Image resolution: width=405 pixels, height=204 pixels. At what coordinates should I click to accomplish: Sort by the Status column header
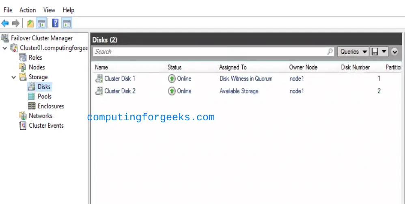point(174,67)
